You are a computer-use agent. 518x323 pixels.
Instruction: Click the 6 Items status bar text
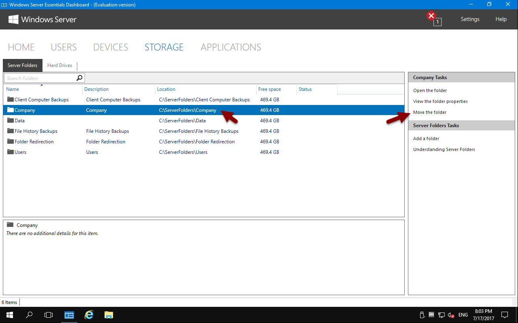point(9,302)
